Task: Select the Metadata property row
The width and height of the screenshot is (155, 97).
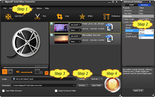Action: [x=138, y=16]
